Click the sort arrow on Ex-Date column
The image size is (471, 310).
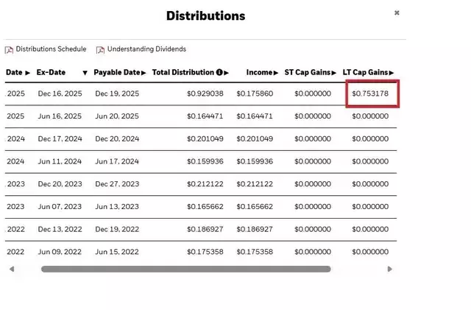click(85, 73)
